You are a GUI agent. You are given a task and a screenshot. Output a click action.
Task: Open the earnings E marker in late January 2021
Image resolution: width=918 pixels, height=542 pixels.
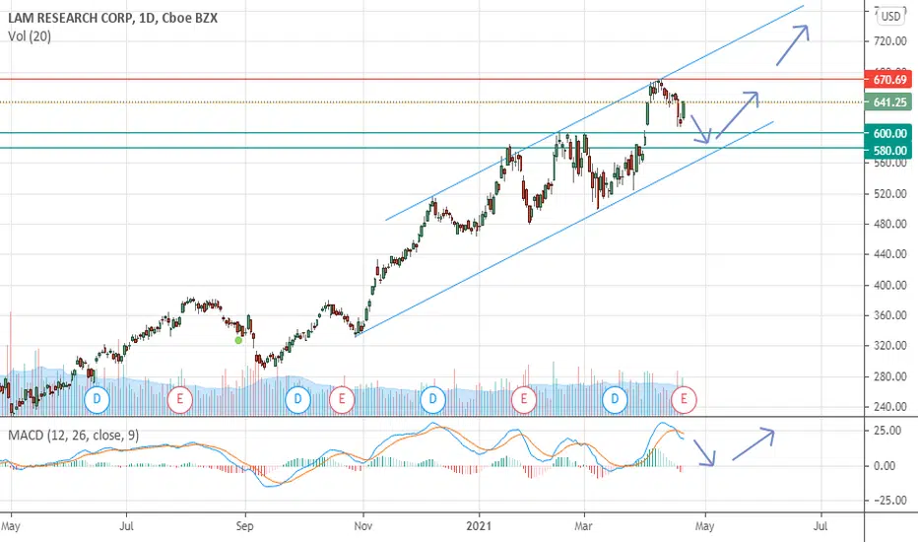coord(523,400)
